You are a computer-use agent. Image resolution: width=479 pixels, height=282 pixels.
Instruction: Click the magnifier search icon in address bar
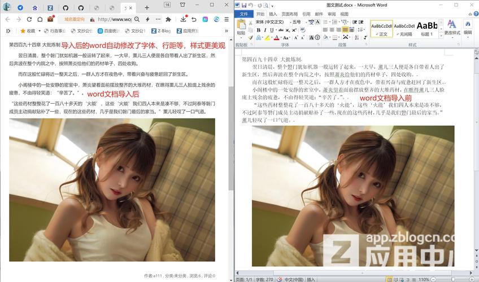point(137,19)
